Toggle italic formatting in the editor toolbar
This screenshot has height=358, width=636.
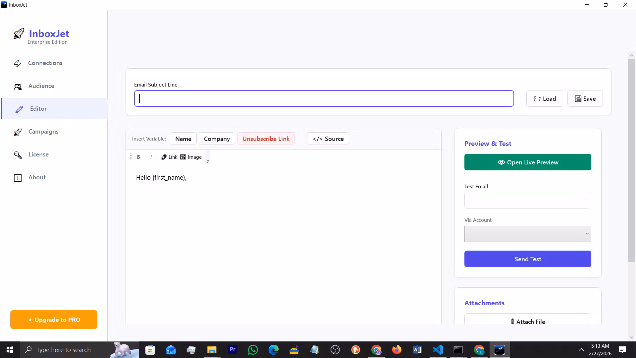(x=151, y=157)
